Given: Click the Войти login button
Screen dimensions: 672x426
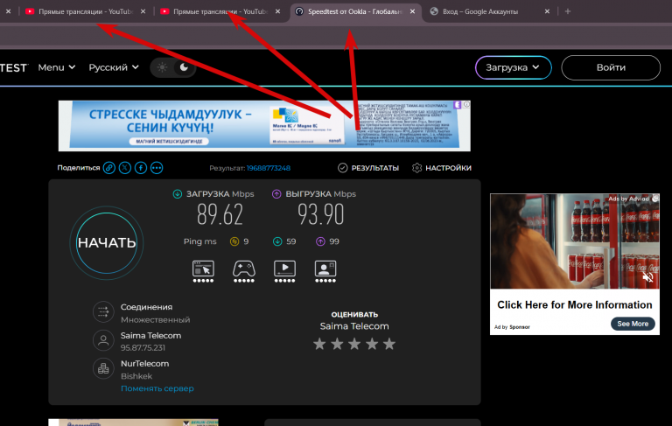Looking at the screenshot, I should (x=611, y=67).
